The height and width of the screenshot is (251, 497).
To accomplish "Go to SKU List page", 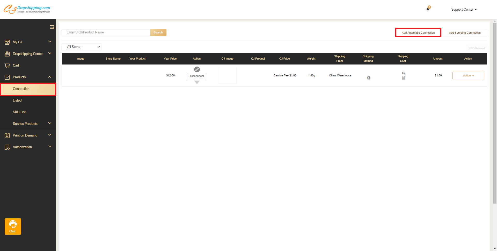I will coord(19,112).
